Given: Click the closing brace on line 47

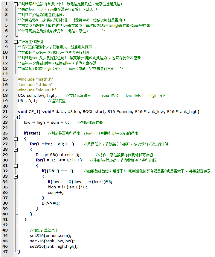Looking at the screenshot, I should 19,252.
